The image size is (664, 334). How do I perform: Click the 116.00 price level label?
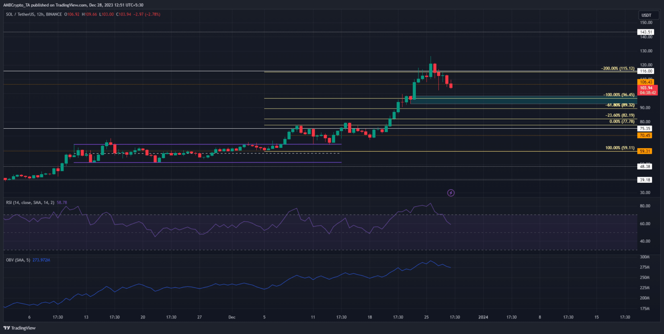click(645, 71)
